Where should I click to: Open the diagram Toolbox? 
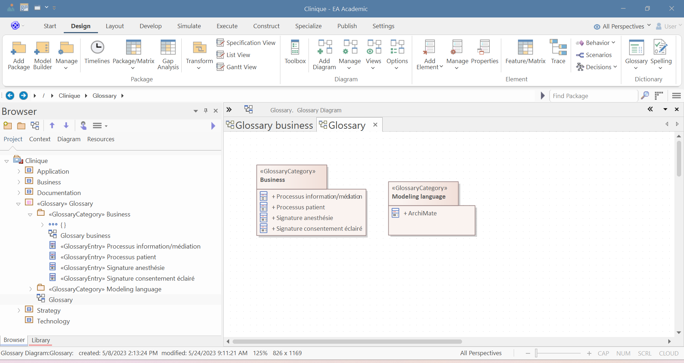[295, 52]
